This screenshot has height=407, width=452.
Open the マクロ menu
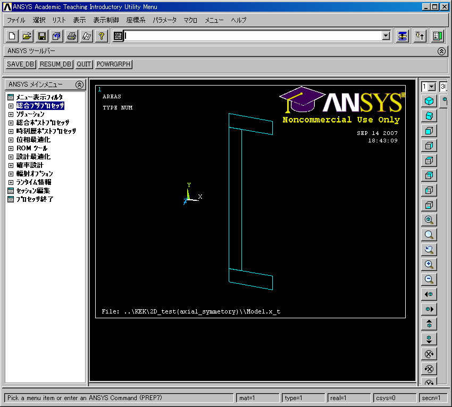[190, 20]
